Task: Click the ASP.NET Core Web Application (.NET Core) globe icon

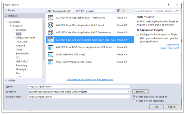Action: click(x=50, y=25)
